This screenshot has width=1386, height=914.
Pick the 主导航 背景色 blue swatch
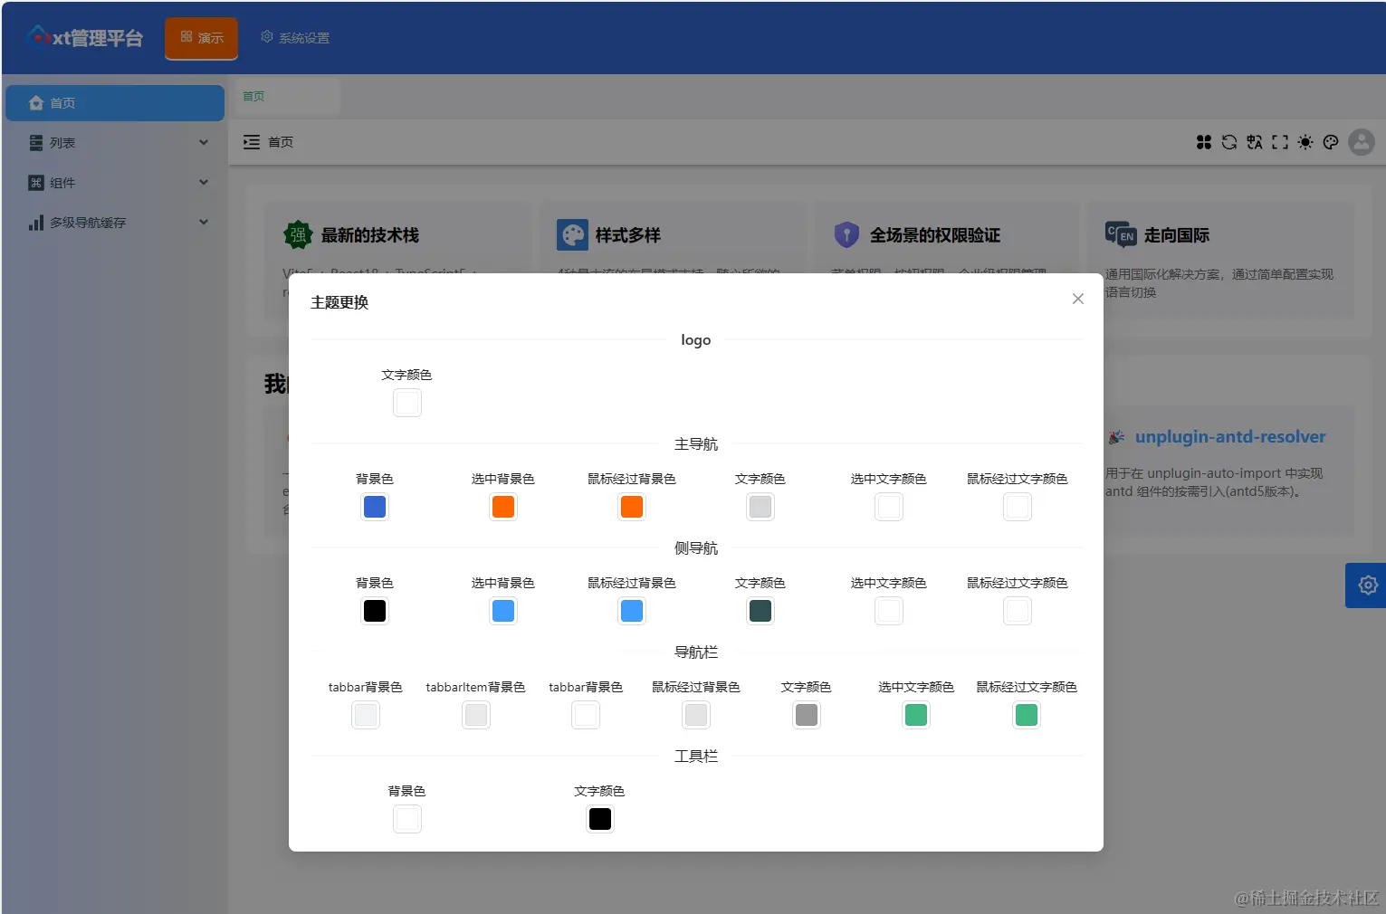click(x=375, y=507)
